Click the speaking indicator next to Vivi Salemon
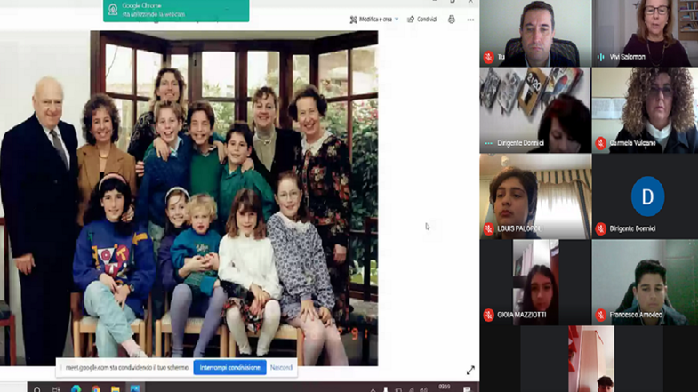 click(x=601, y=57)
